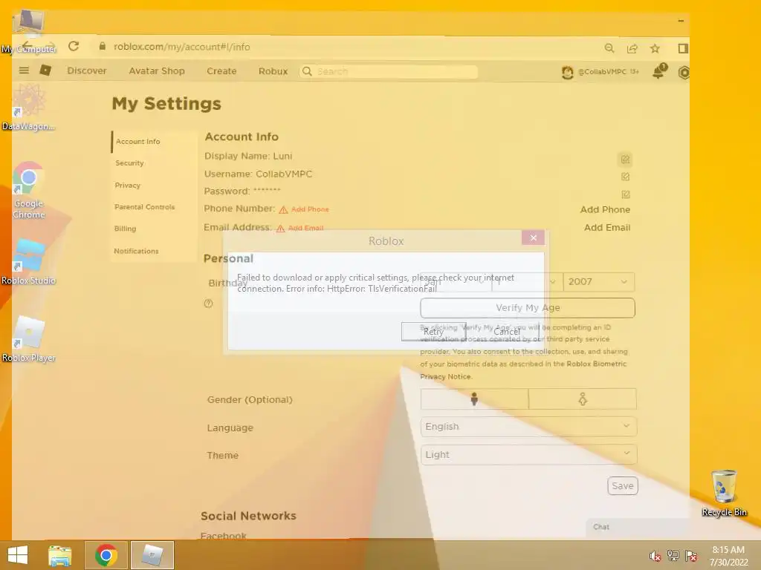Select female gender option
The width and height of the screenshot is (761, 570).
(x=583, y=399)
